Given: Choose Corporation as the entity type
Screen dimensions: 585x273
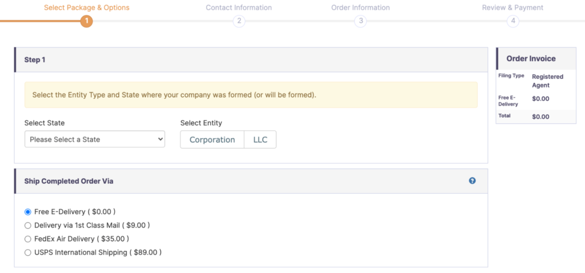Looking at the screenshot, I should click(x=212, y=140).
